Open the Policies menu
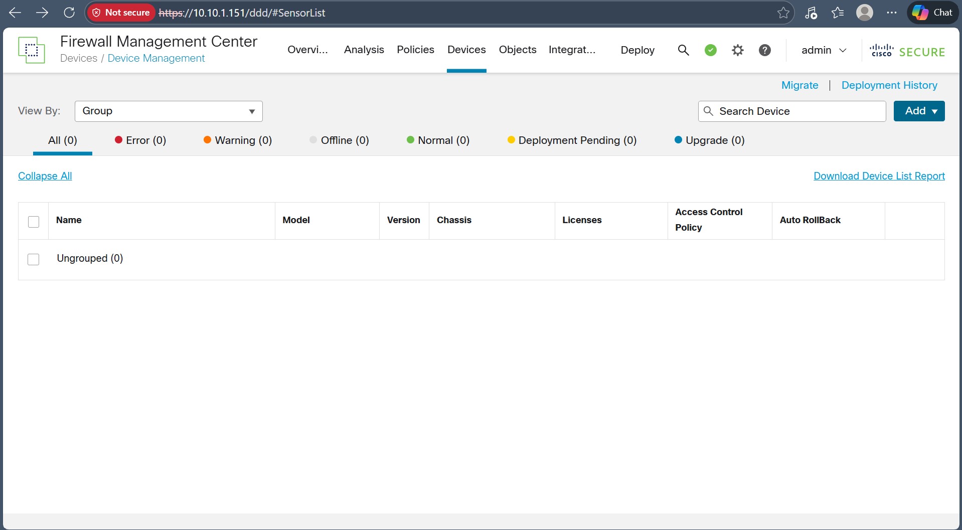Viewport: 962px width, 530px height. coord(415,50)
